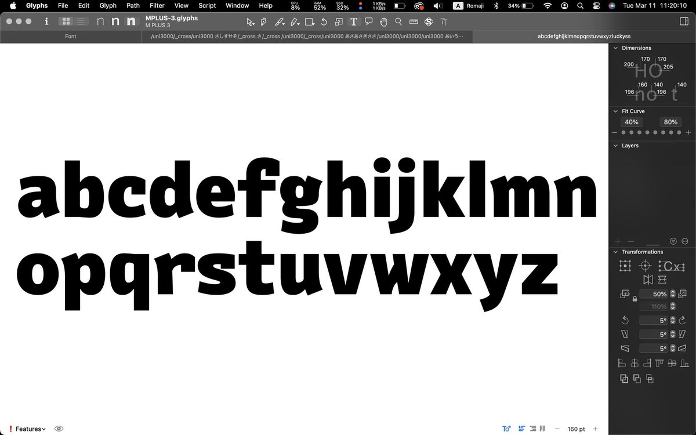Switch to grid view mode
Screen dimensions: 696x435
(x=66, y=21)
